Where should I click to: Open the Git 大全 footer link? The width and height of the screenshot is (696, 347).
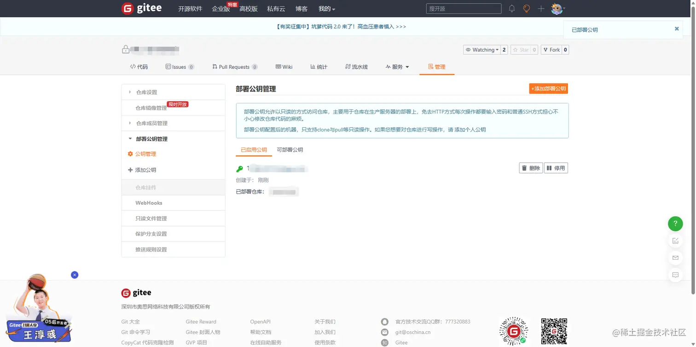[131, 322]
